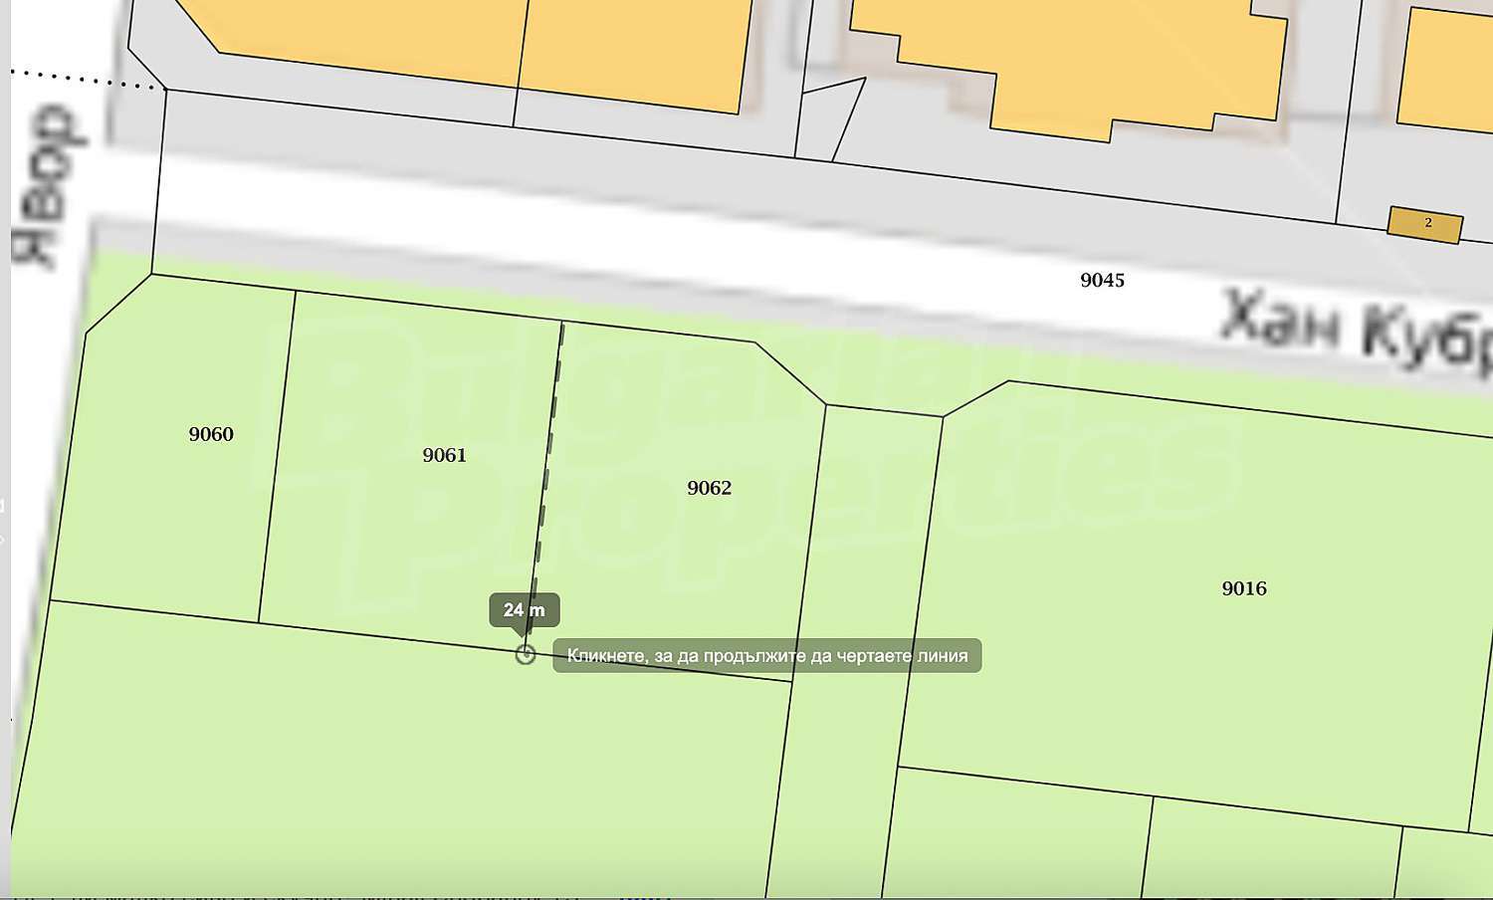Click small orange building number 2
The height and width of the screenshot is (900, 1493).
click(1425, 224)
